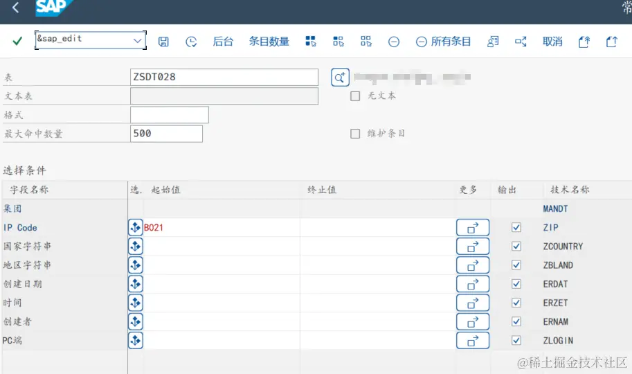The width and height of the screenshot is (632, 374).
Task: Click the 条目数量 number of entries button
Action: 269,41
